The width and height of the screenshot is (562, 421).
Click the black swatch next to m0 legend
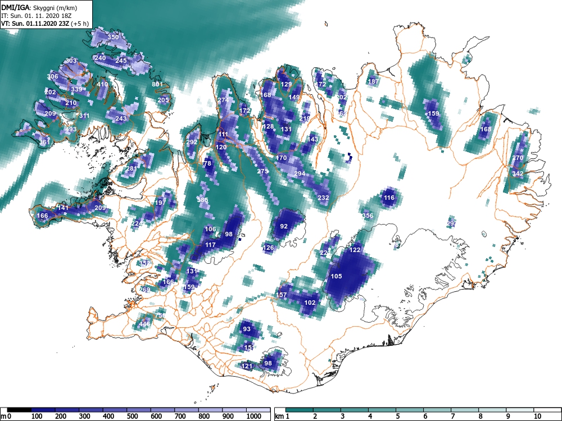pyautogui.click(x=19, y=410)
